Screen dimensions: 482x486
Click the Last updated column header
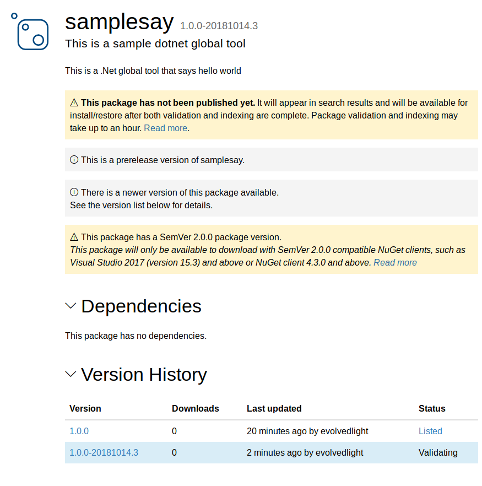coord(274,408)
